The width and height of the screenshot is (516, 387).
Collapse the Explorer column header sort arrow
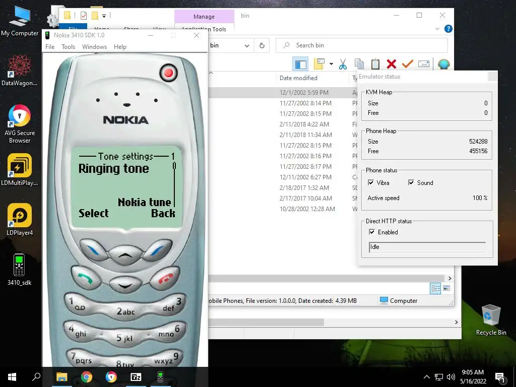coord(211,73)
